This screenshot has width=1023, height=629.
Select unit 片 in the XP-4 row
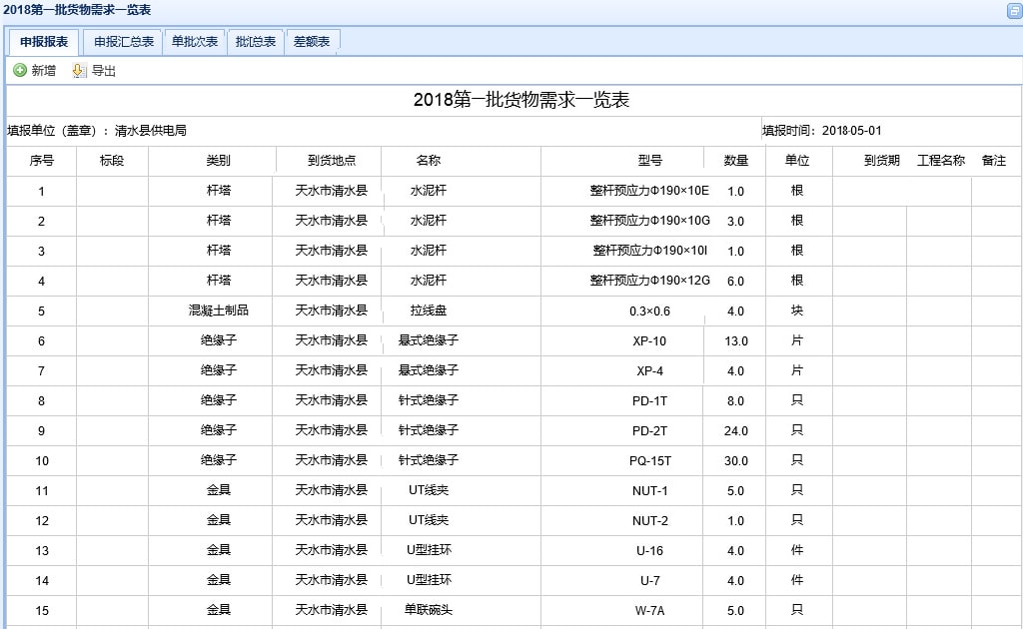pyautogui.click(x=796, y=370)
